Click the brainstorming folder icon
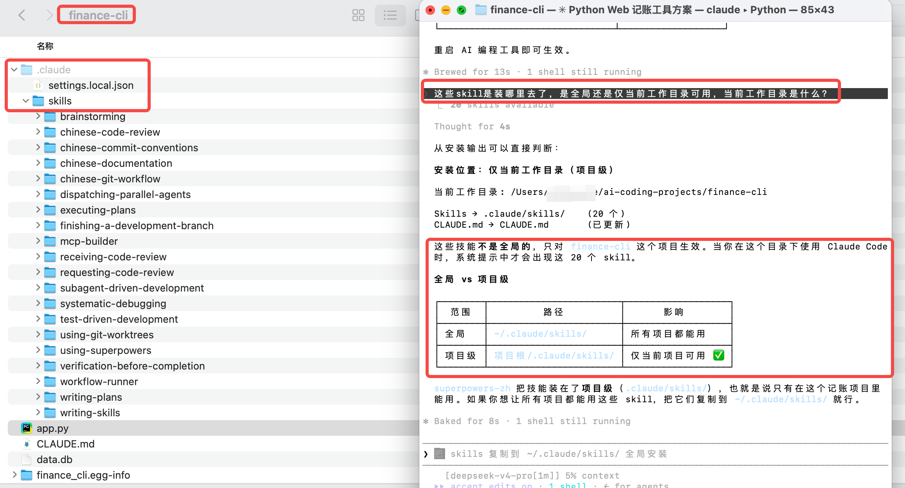 [50, 117]
